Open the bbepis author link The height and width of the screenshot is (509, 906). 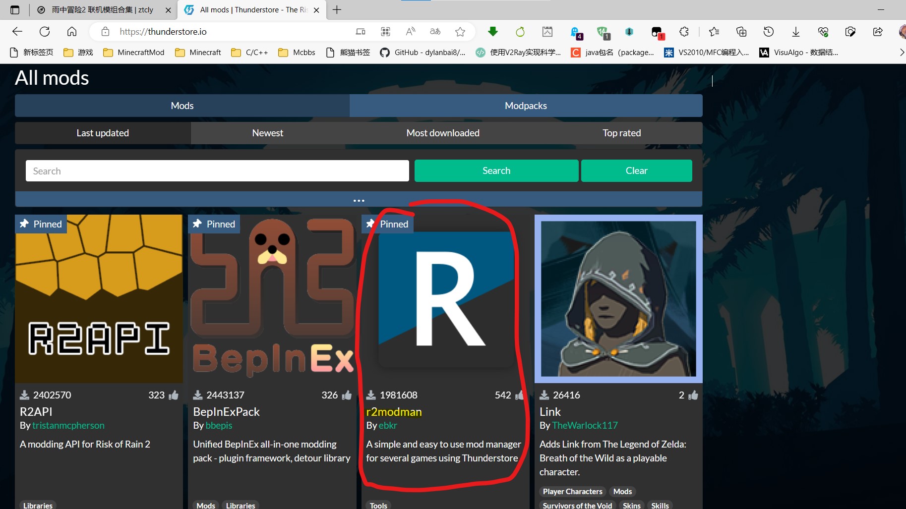pyautogui.click(x=219, y=425)
